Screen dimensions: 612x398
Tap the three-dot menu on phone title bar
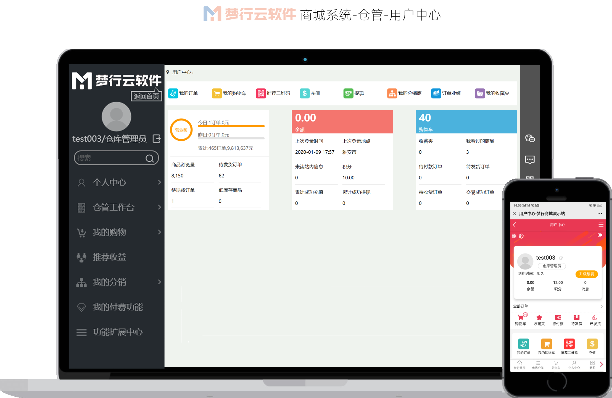tap(600, 213)
